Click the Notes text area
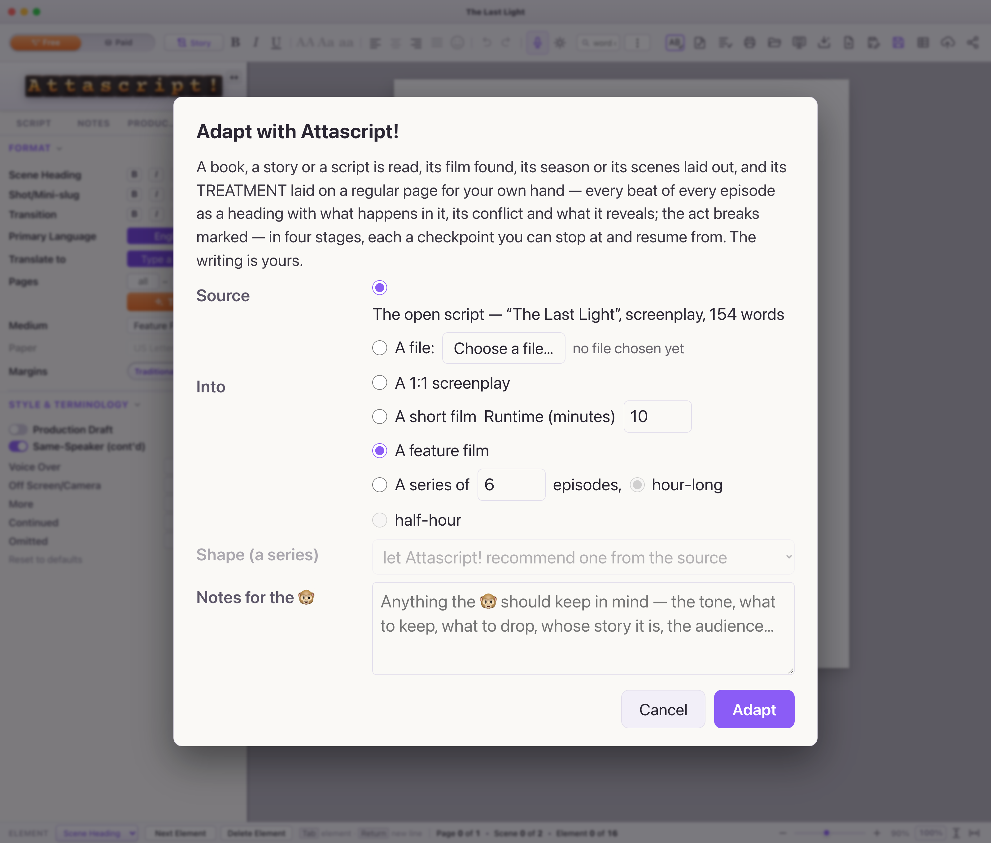The height and width of the screenshot is (843, 991). point(583,629)
